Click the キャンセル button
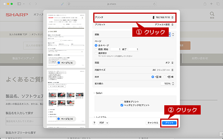The width and height of the screenshot is (223, 139). pos(153,123)
